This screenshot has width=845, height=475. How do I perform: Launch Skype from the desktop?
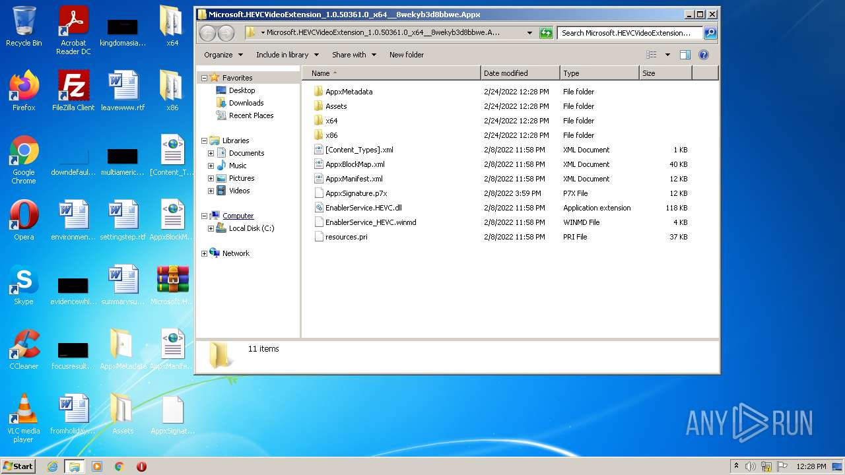click(x=24, y=285)
